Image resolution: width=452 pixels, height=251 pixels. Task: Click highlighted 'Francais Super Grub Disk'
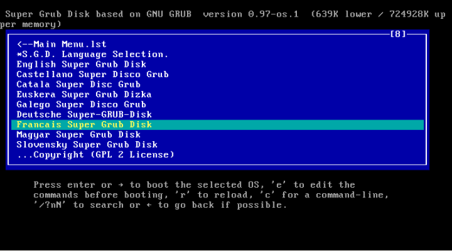click(218, 124)
